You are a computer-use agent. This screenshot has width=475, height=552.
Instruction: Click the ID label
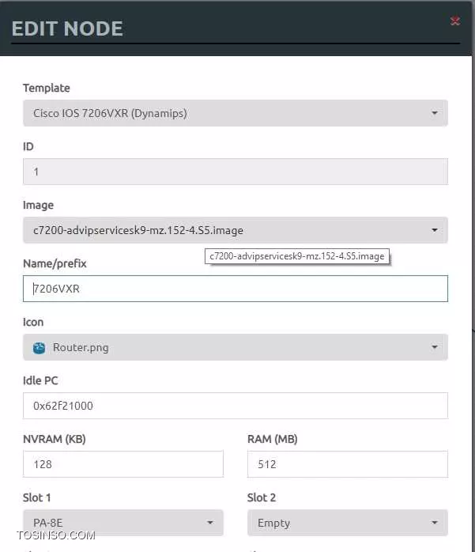click(28, 146)
